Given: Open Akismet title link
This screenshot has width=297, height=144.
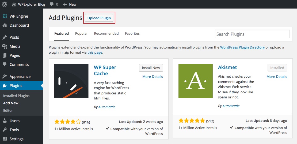Looking at the screenshot, I should click(227, 67).
